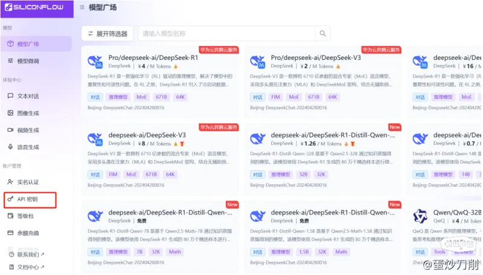Viewport: 483px width, 275px height.
Task: Click the 模型广场 page heading
Action: (x=103, y=7)
